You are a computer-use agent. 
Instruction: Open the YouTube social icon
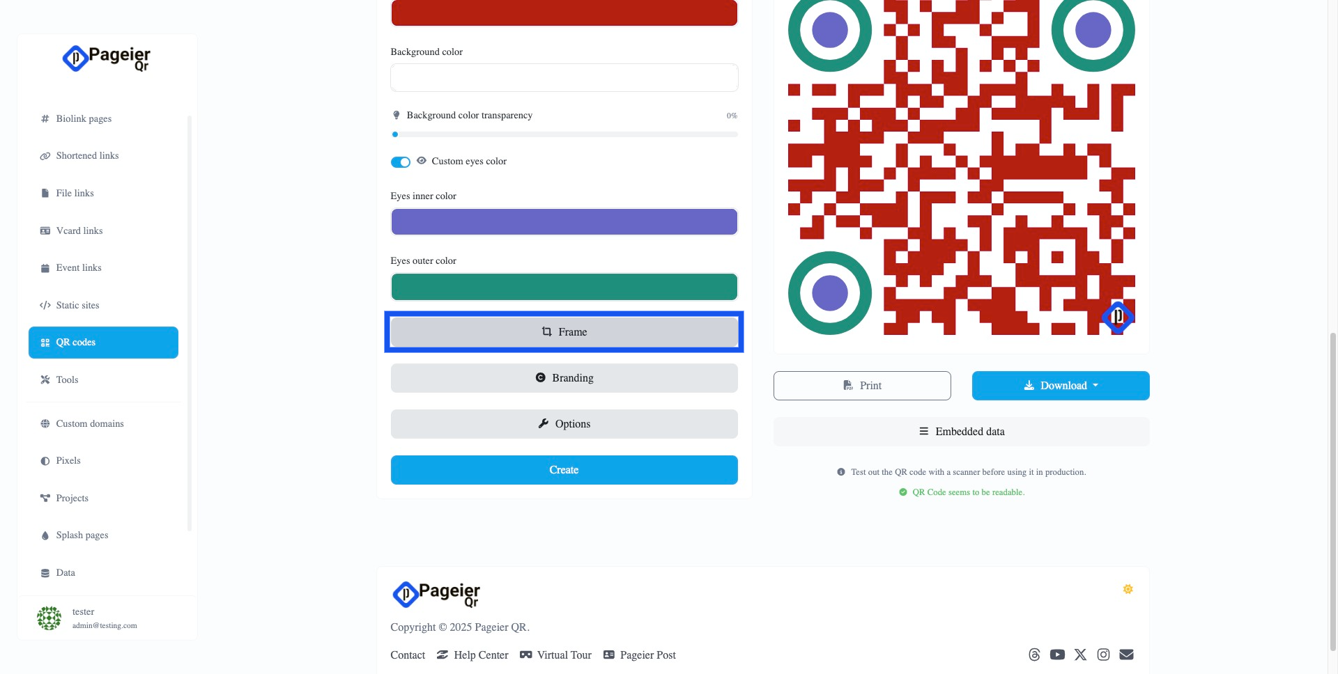[x=1057, y=655]
